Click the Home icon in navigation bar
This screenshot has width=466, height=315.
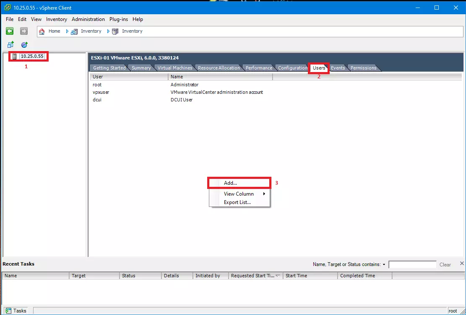click(x=42, y=31)
